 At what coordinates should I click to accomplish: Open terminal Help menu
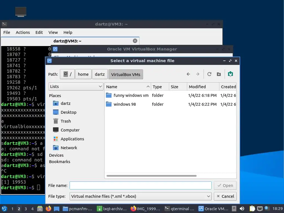(68, 32)
